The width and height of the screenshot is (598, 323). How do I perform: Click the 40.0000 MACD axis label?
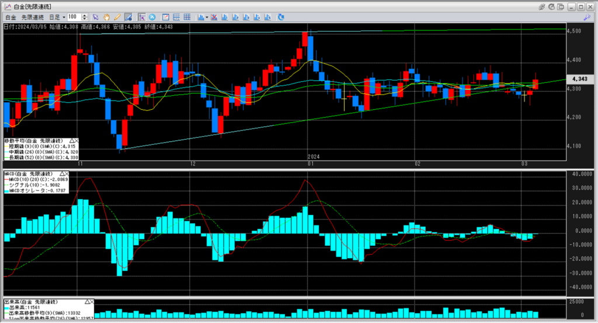click(x=582, y=174)
